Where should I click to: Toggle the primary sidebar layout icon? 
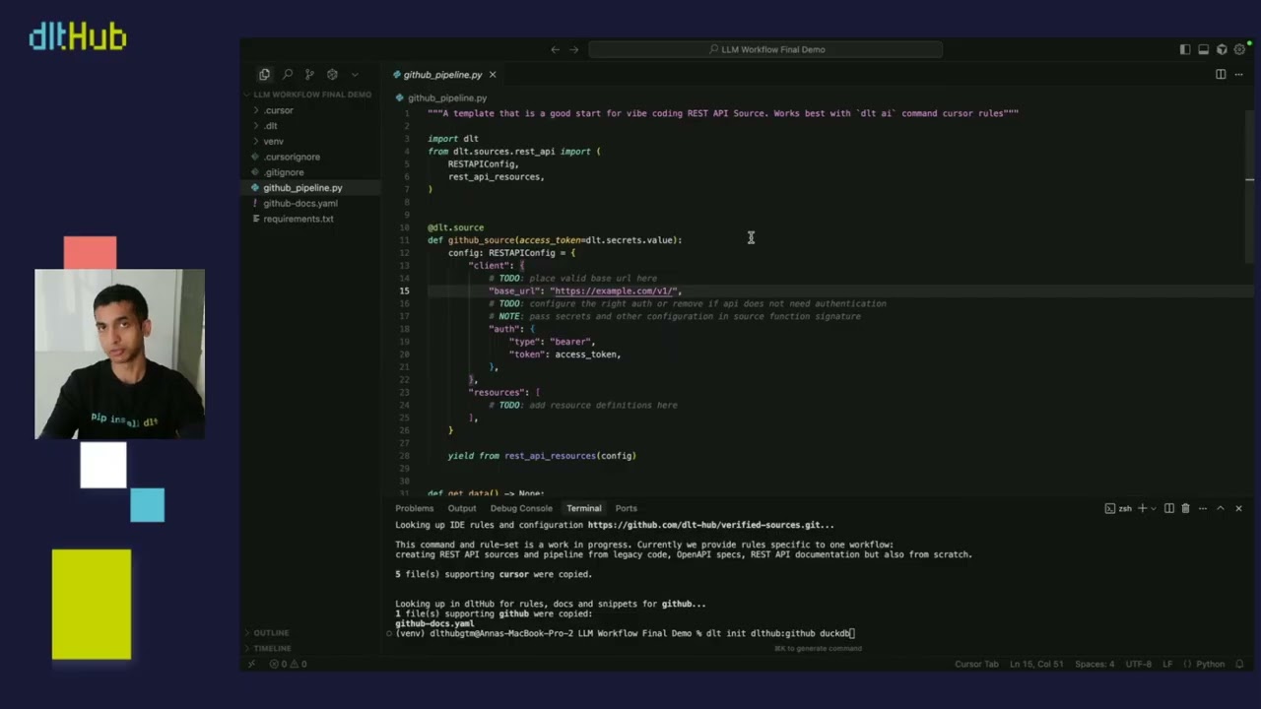click(x=1185, y=49)
